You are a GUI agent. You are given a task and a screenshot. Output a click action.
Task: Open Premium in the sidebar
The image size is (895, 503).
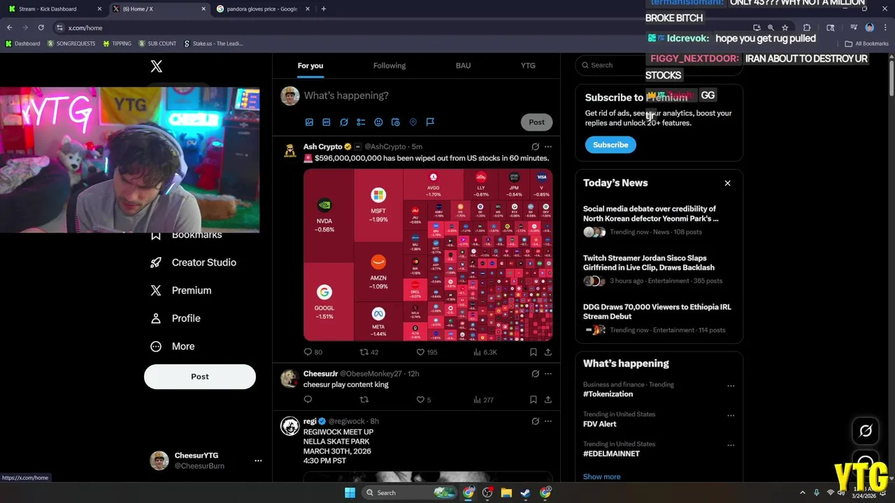[x=181, y=291]
